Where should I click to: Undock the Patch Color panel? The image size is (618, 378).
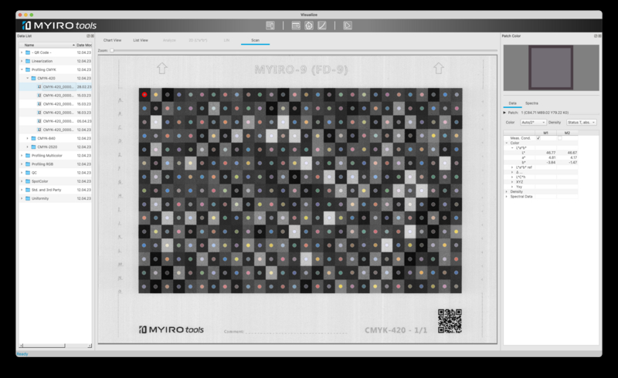click(596, 35)
